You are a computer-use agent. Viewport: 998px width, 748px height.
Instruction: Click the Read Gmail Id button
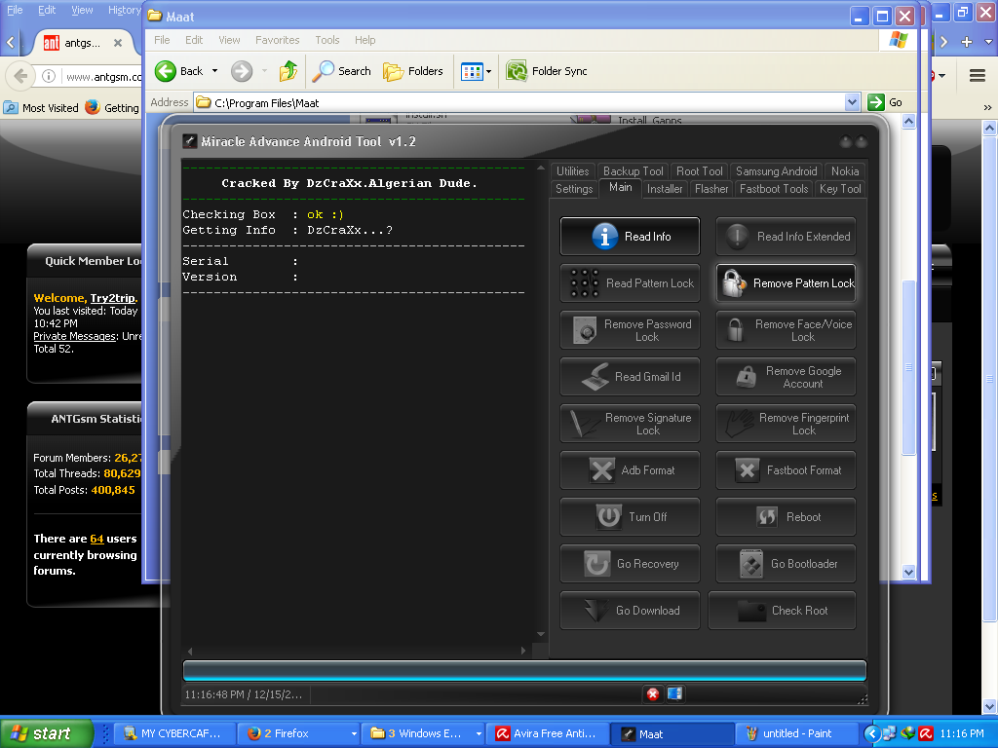[x=630, y=377]
